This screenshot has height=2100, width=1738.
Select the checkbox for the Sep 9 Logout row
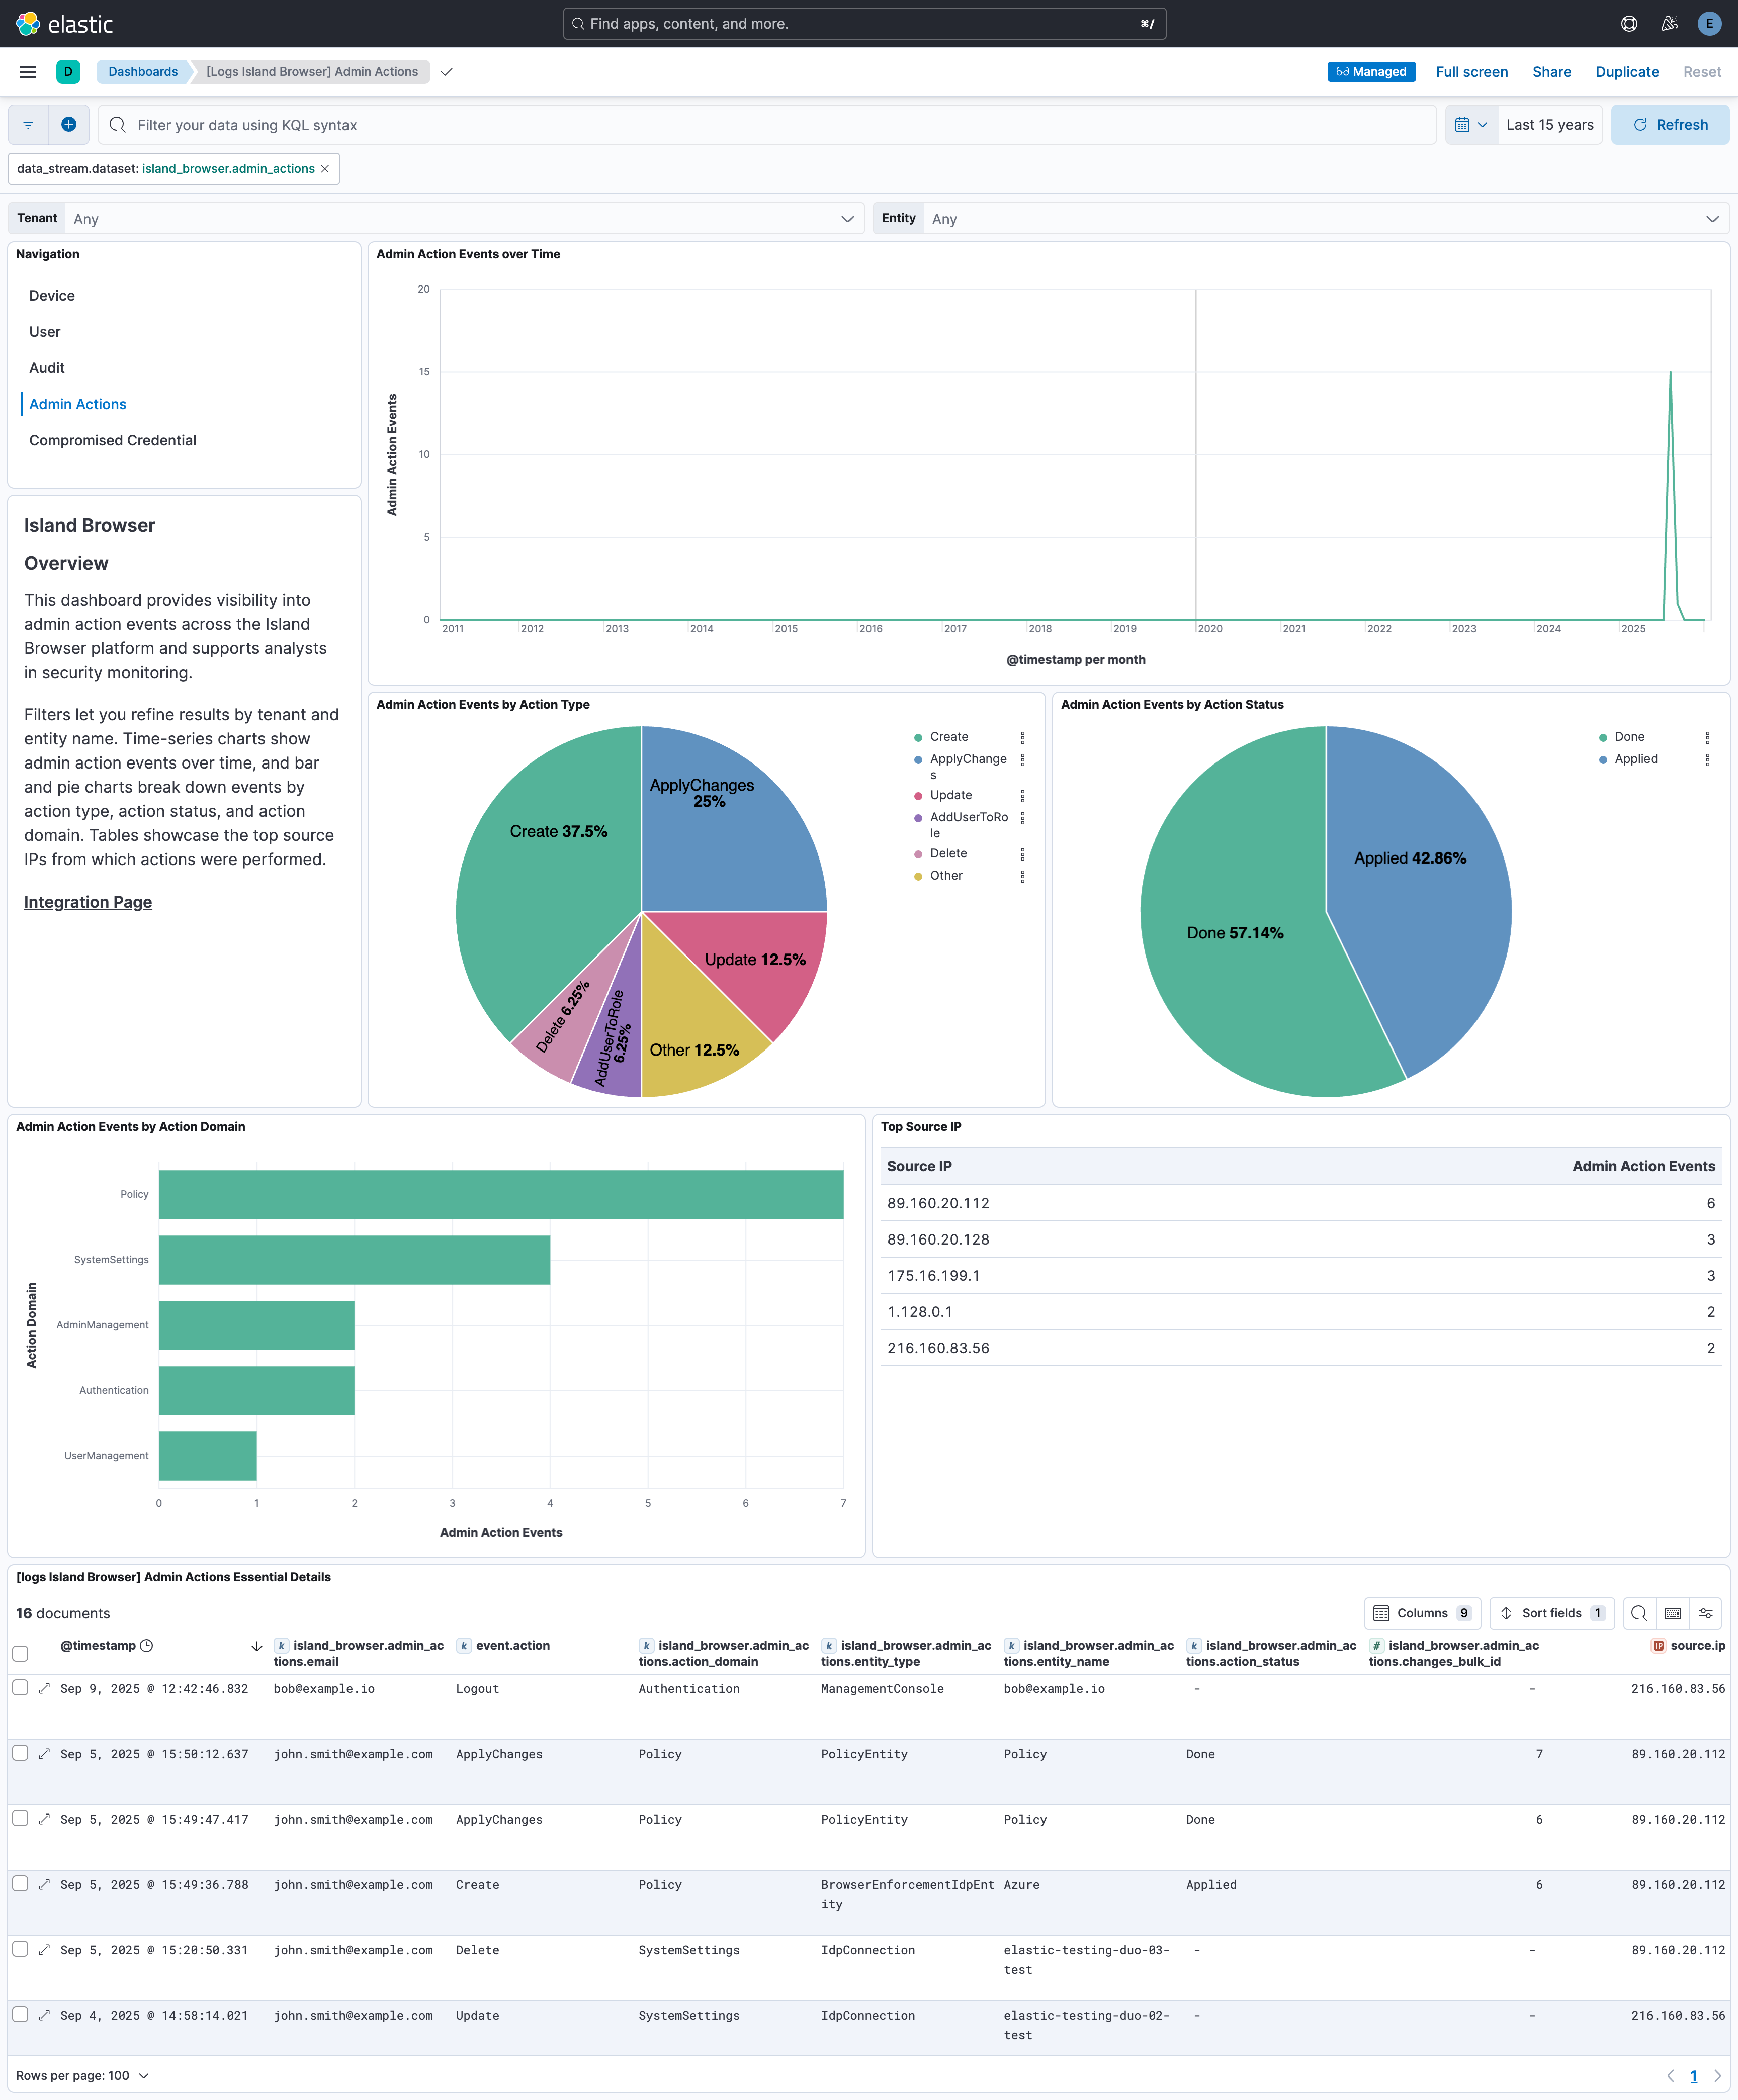(x=20, y=1689)
